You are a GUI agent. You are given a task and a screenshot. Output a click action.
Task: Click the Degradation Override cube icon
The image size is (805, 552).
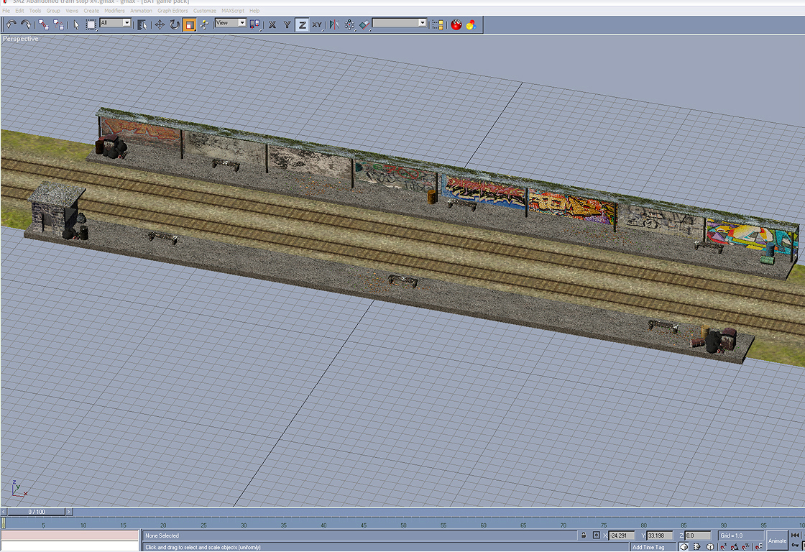(x=684, y=547)
